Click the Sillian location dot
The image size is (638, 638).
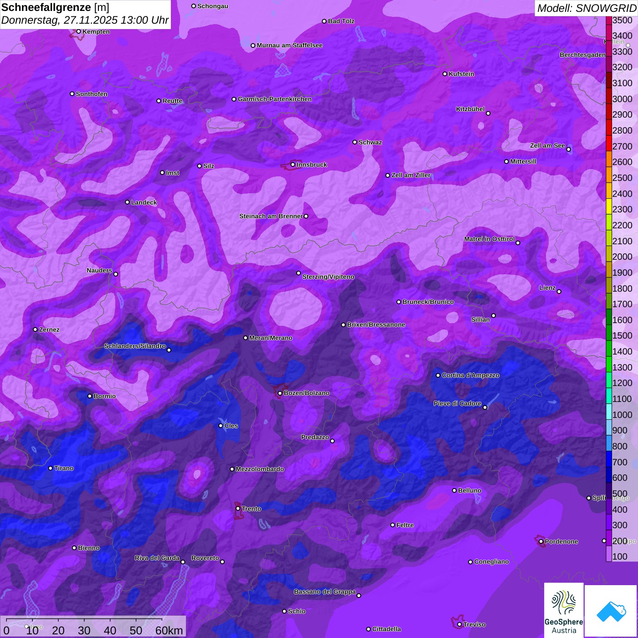494,315
